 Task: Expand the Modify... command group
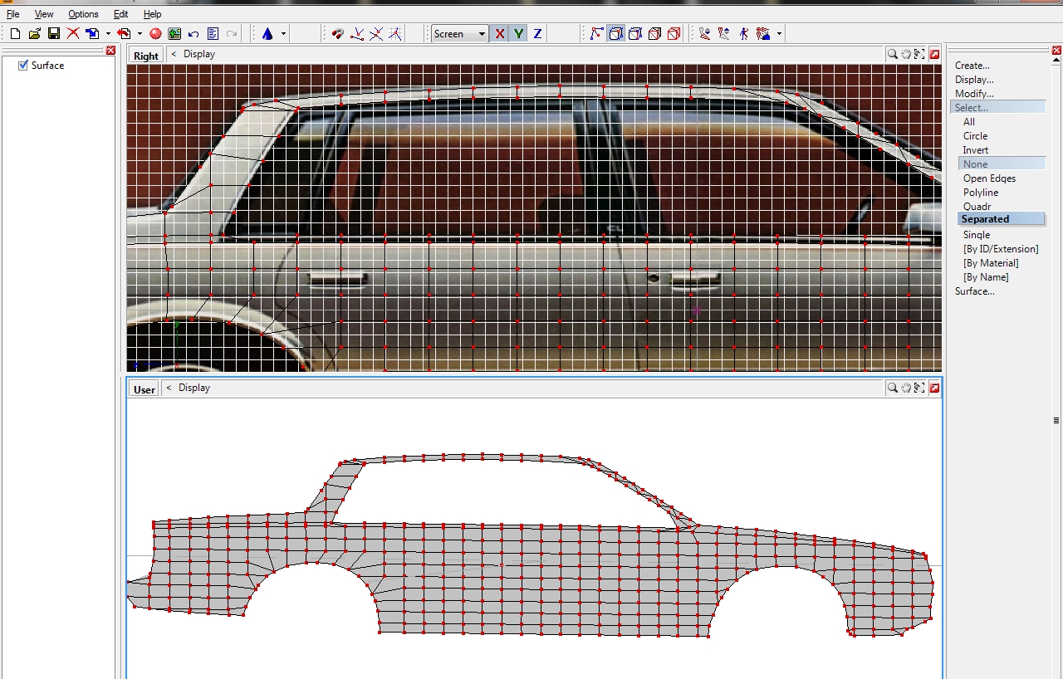point(974,94)
